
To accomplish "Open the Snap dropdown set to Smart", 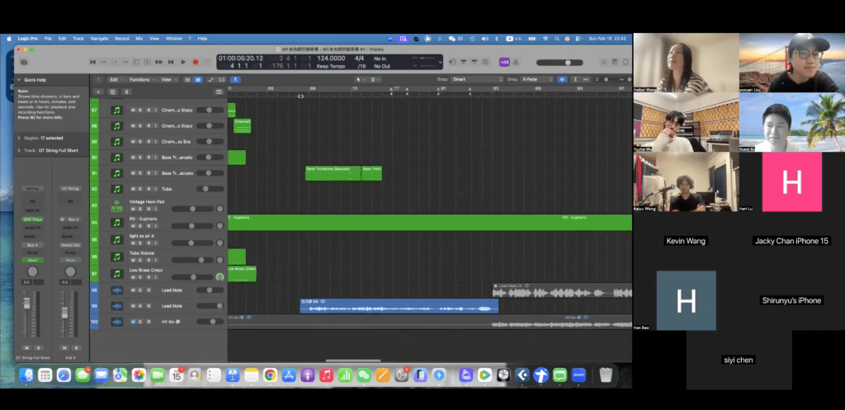I will [x=478, y=80].
